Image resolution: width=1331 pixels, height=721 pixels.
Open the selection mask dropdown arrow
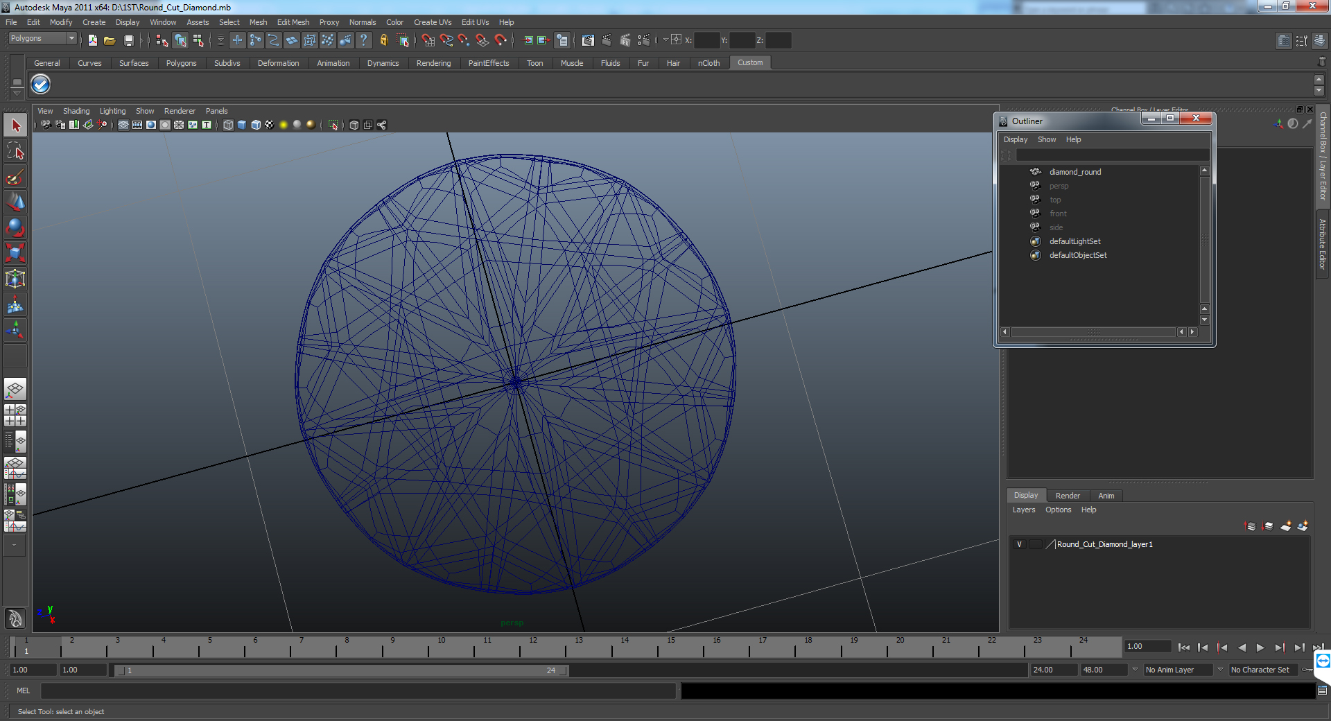pos(220,40)
